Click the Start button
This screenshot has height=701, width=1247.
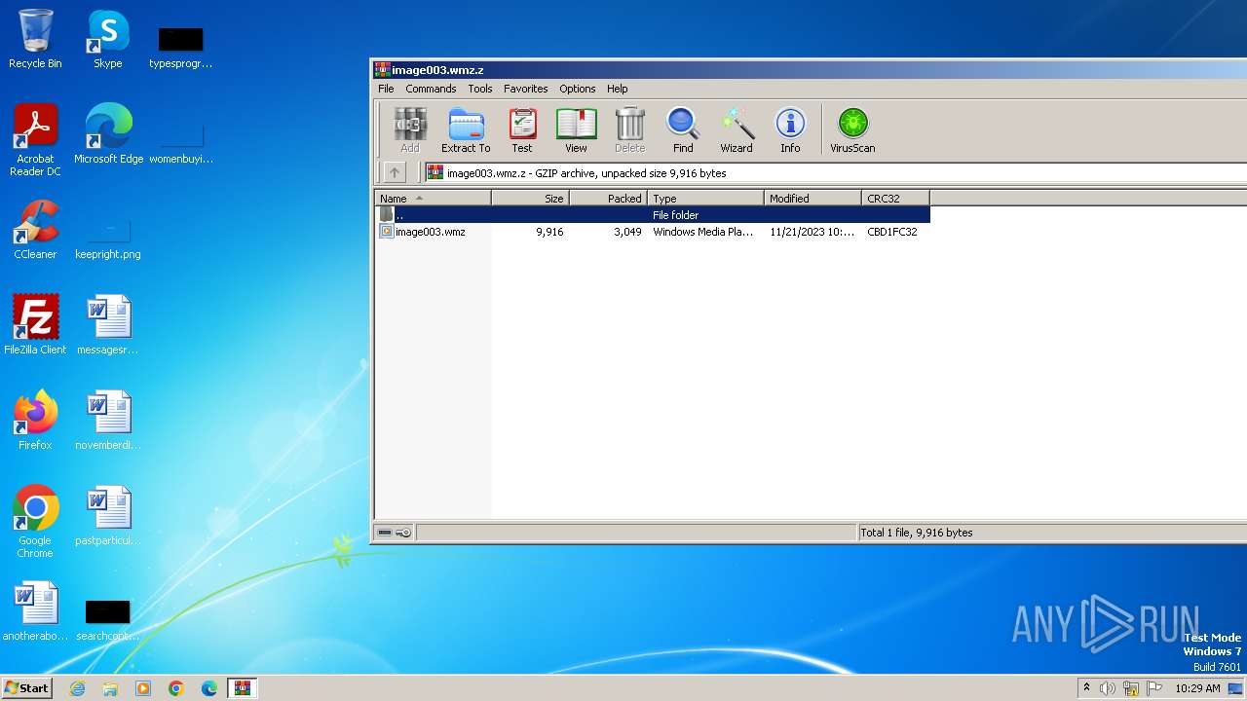click(27, 688)
